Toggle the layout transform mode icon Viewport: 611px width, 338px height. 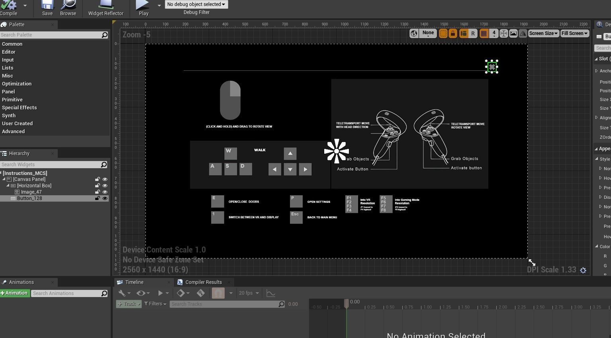coord(463,33)
